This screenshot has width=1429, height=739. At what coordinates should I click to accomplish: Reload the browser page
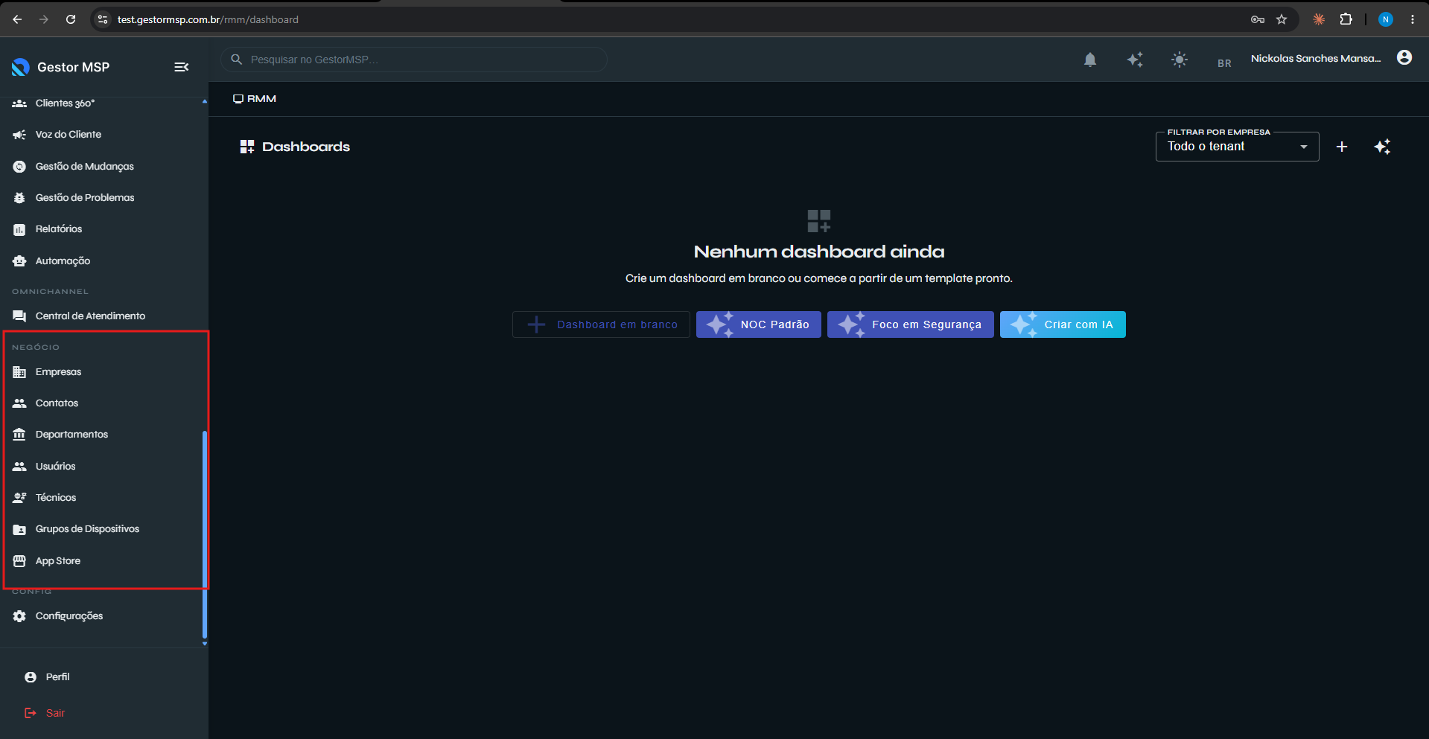coord(71,19)
